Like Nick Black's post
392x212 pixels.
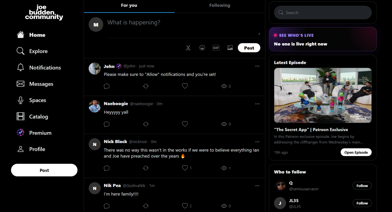coord(185,168)
